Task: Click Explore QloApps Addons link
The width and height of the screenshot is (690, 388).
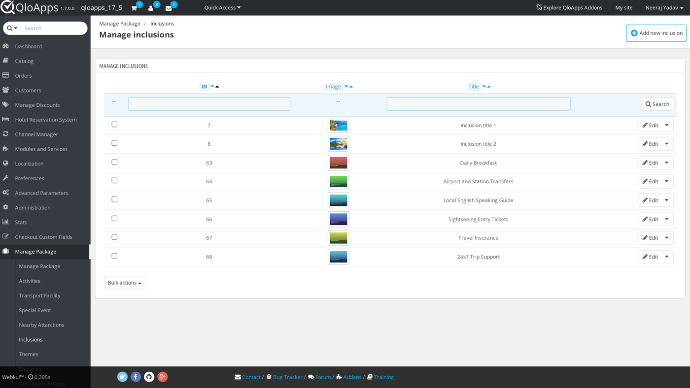Action: (569, 8)
